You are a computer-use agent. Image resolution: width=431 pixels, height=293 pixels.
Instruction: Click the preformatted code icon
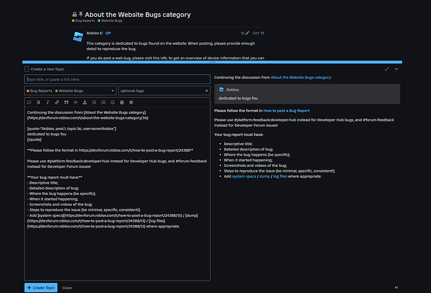coord(76,102)
